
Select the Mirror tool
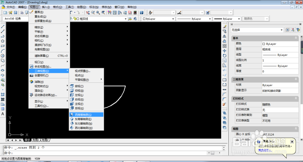click(224, 36)
